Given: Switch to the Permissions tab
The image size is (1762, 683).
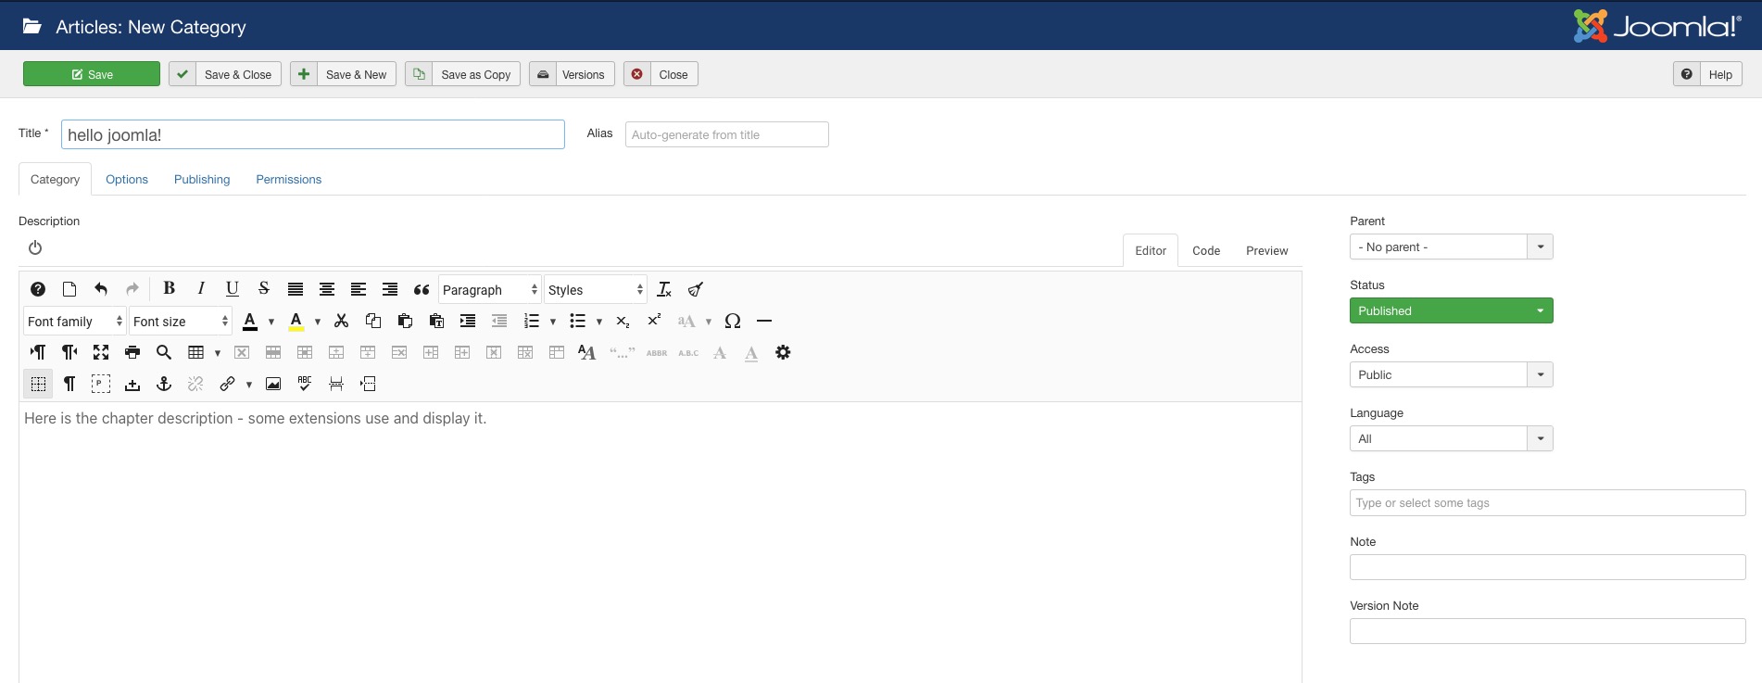Looking at the screenshot, I should pyautogui.click(x=289, y=179).
